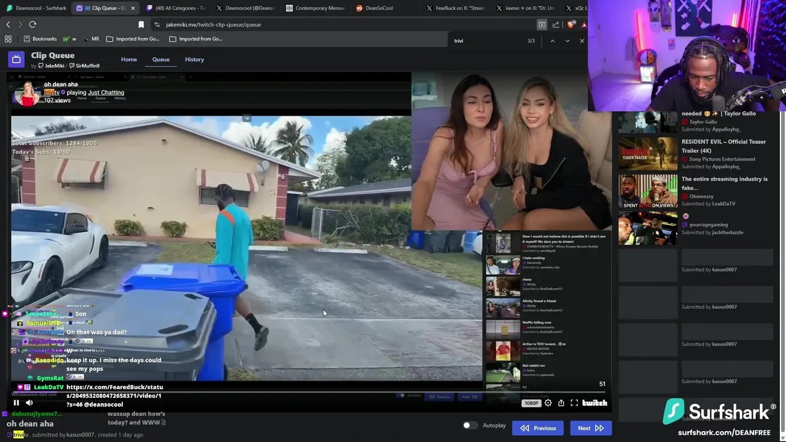786x442 pixels.
Task: Toggle the Autoplay switch
Action: pos(470,425)
